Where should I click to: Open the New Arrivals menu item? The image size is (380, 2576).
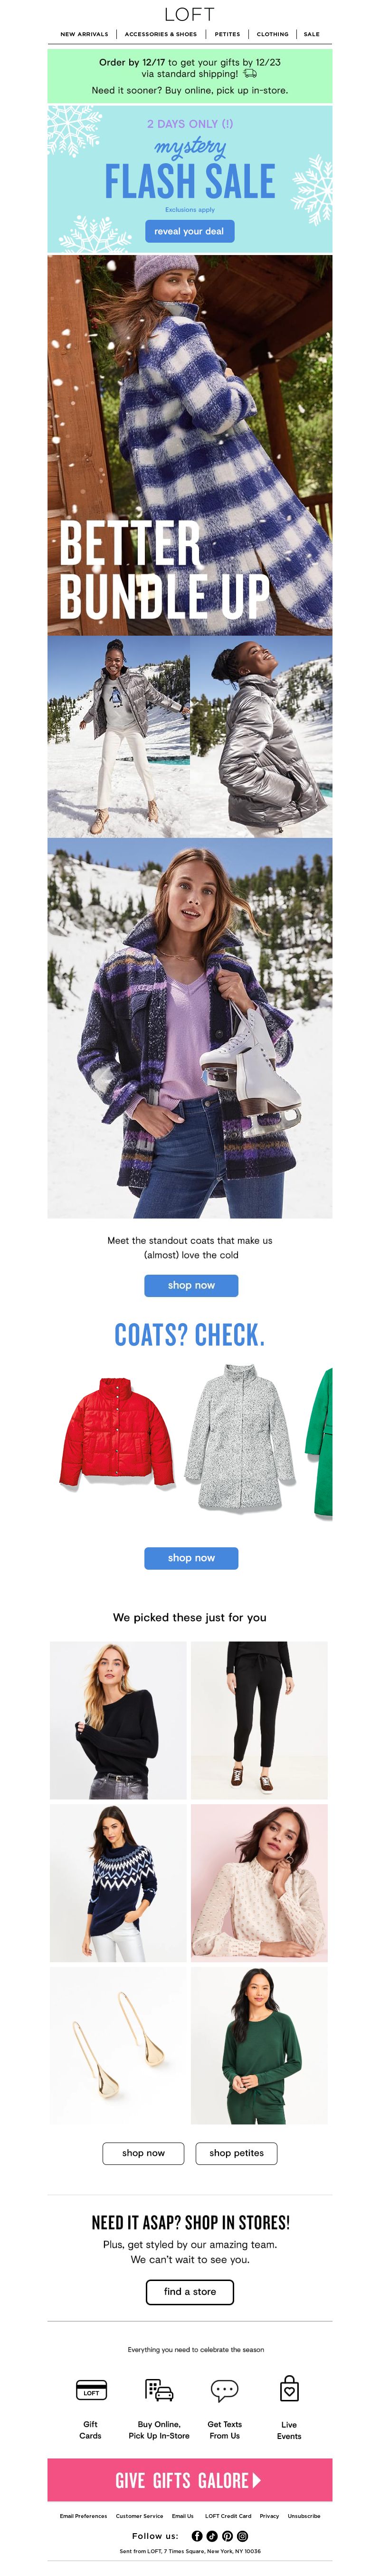pyautogui.click(x=85, y=34)
